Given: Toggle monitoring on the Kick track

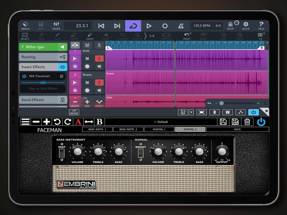Looking at the screenshot, I should pyautogui.click(x=99, y=67).
